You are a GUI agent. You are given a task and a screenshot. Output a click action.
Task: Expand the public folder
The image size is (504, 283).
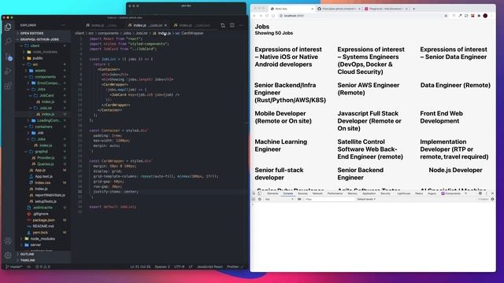[x=38, y=58]
